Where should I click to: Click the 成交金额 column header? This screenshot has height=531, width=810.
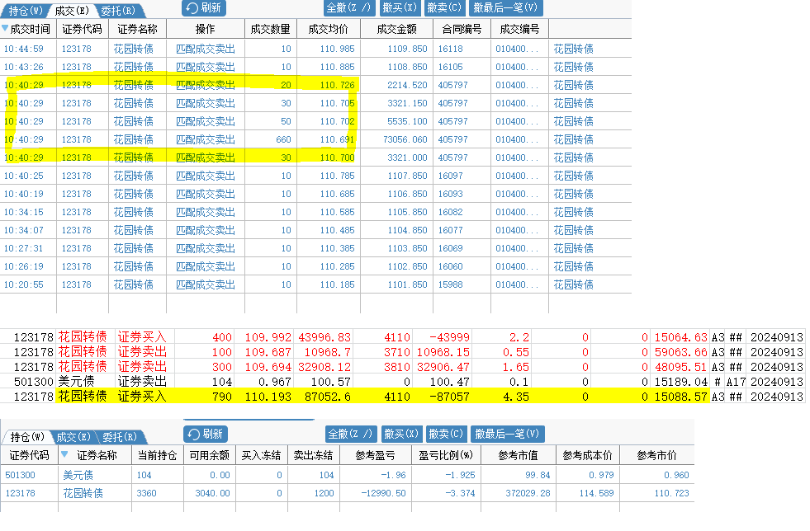tap(396, 29)
